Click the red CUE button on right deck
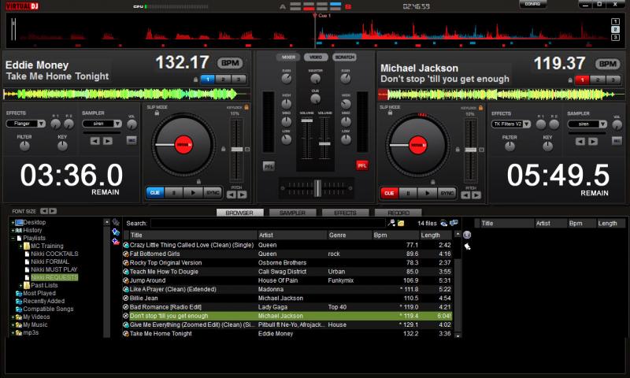This screenshot has width=630, height=378. pos(389,193)
